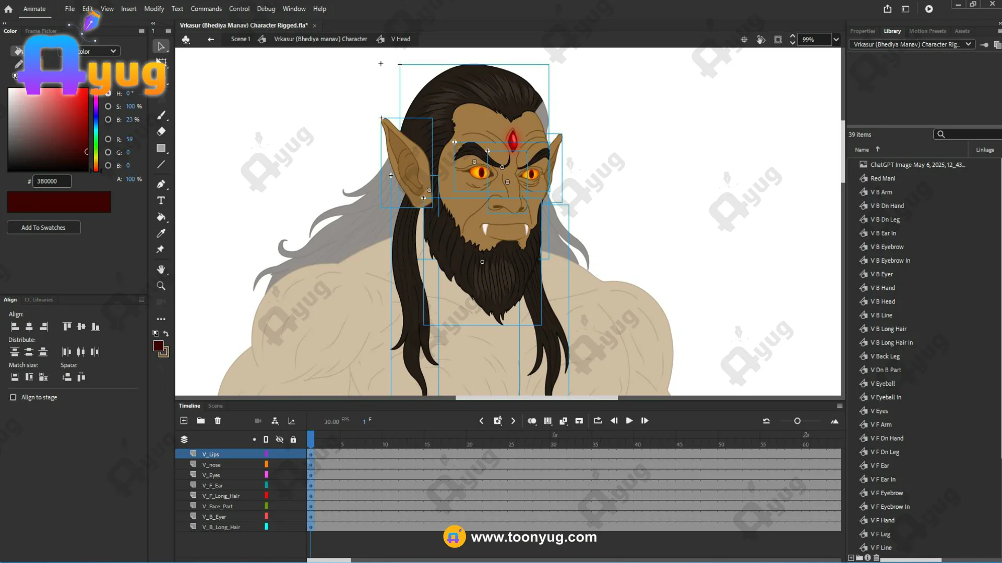Open the Modify menu

click(153, 9)
